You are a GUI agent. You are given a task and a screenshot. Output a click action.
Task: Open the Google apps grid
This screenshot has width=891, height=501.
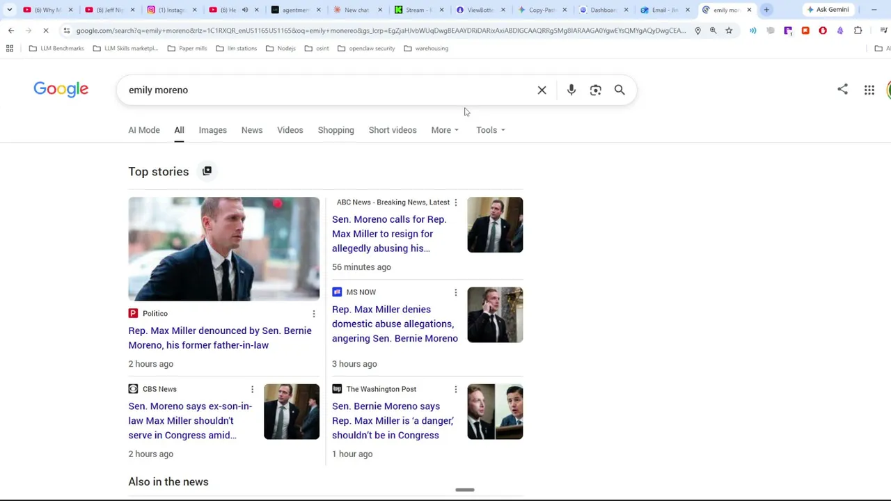click(869, 90)
